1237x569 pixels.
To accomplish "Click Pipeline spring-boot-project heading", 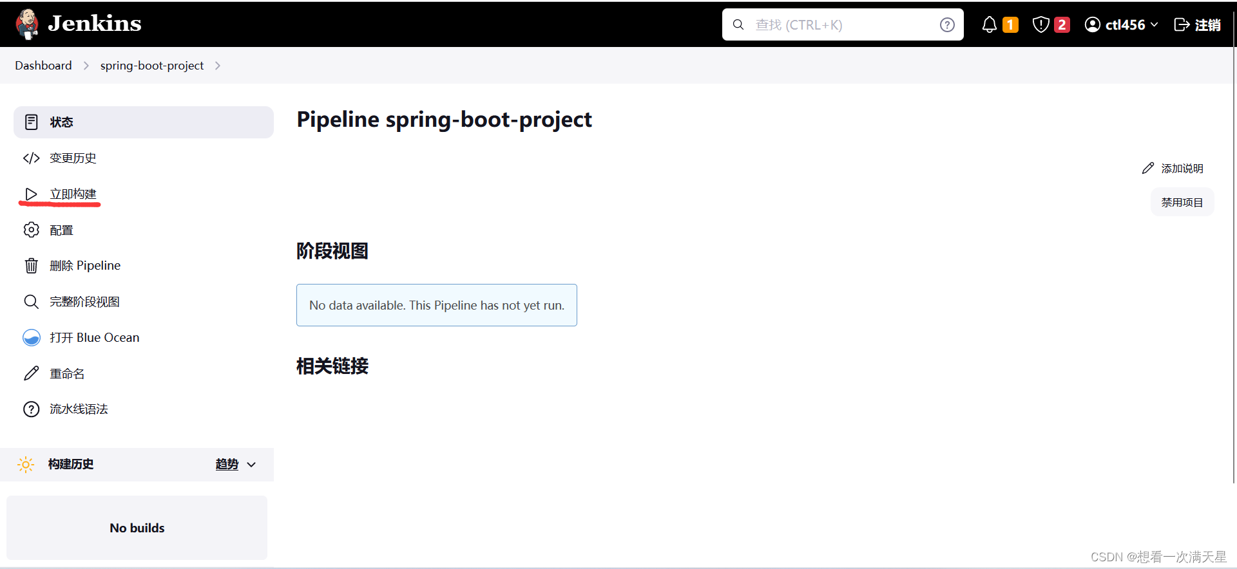I will click(444, 120).
